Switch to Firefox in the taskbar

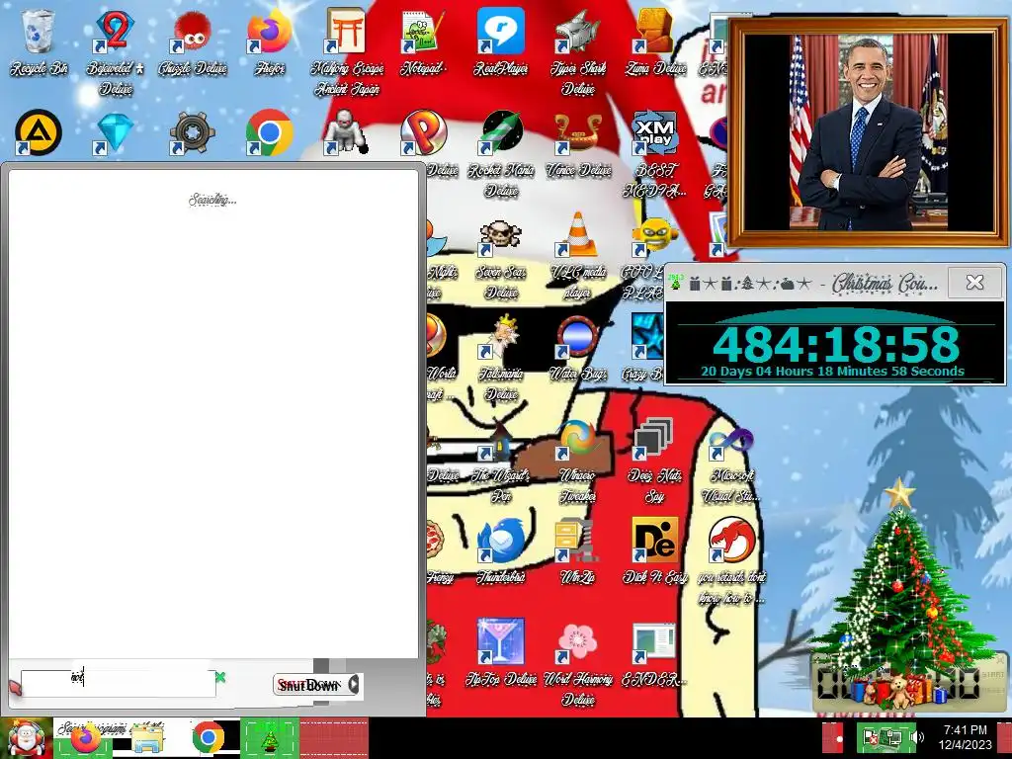click(x=87, y=738)
